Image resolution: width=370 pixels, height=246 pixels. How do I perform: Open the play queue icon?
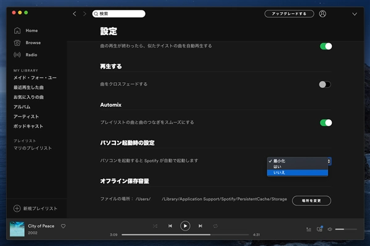click(309, 229)
